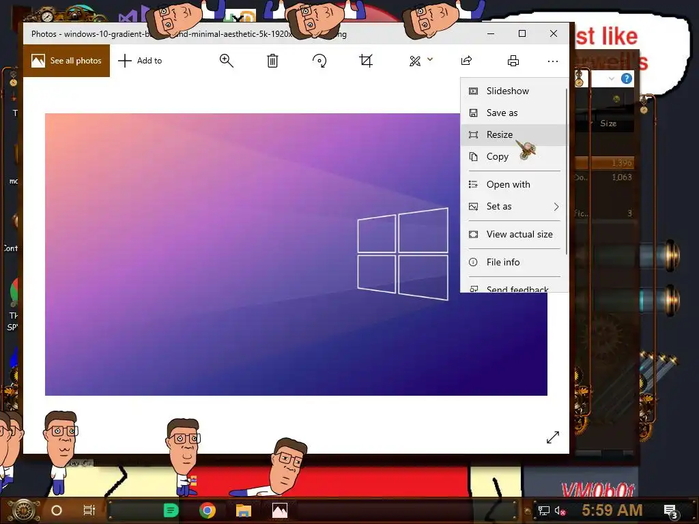Close the Photos window
Image resolution: width=699 pixels, height=524 pixels.
[x=553, y=34]
